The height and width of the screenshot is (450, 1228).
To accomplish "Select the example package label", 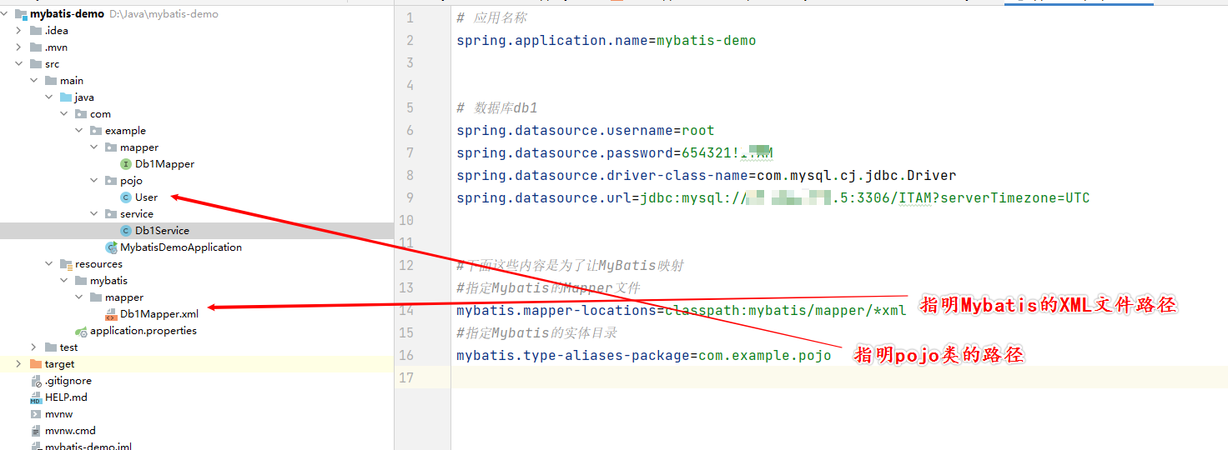I will (125, 131).
